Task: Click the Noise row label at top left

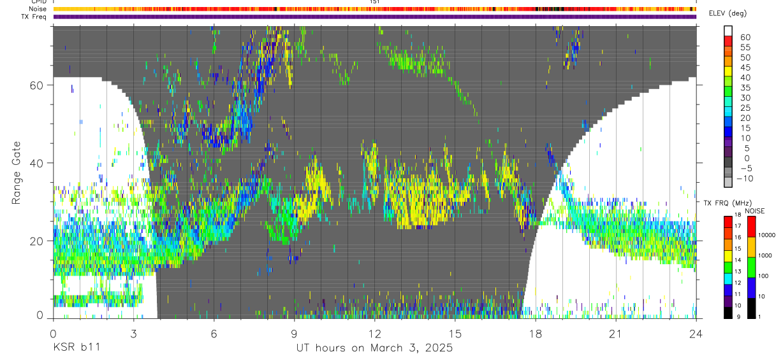Action: click(x=38, y=9)
